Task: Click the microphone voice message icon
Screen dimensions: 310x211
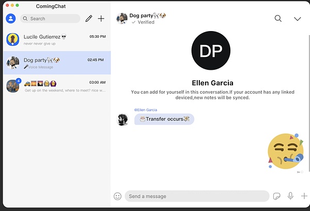Action: tap(290, 197)
